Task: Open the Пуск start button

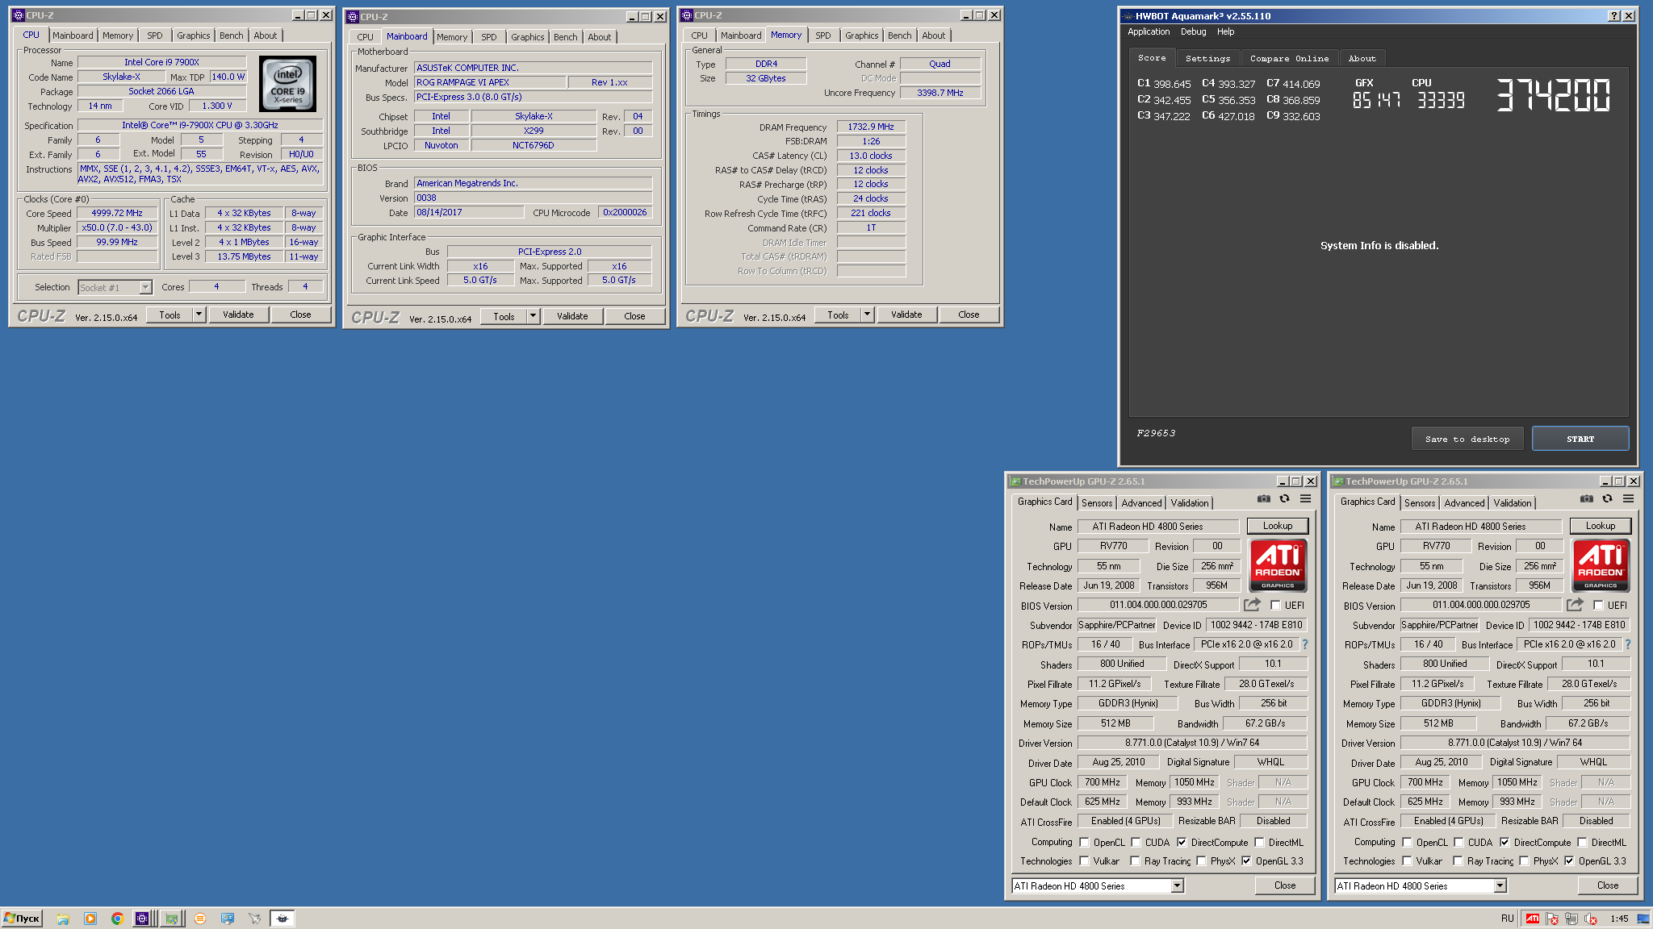Action: 22,919
